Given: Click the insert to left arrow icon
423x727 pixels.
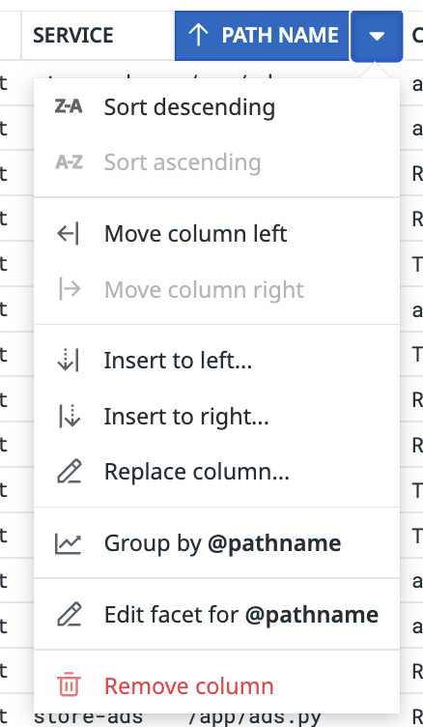Looking at the screenshot, I should coord(69,361).
